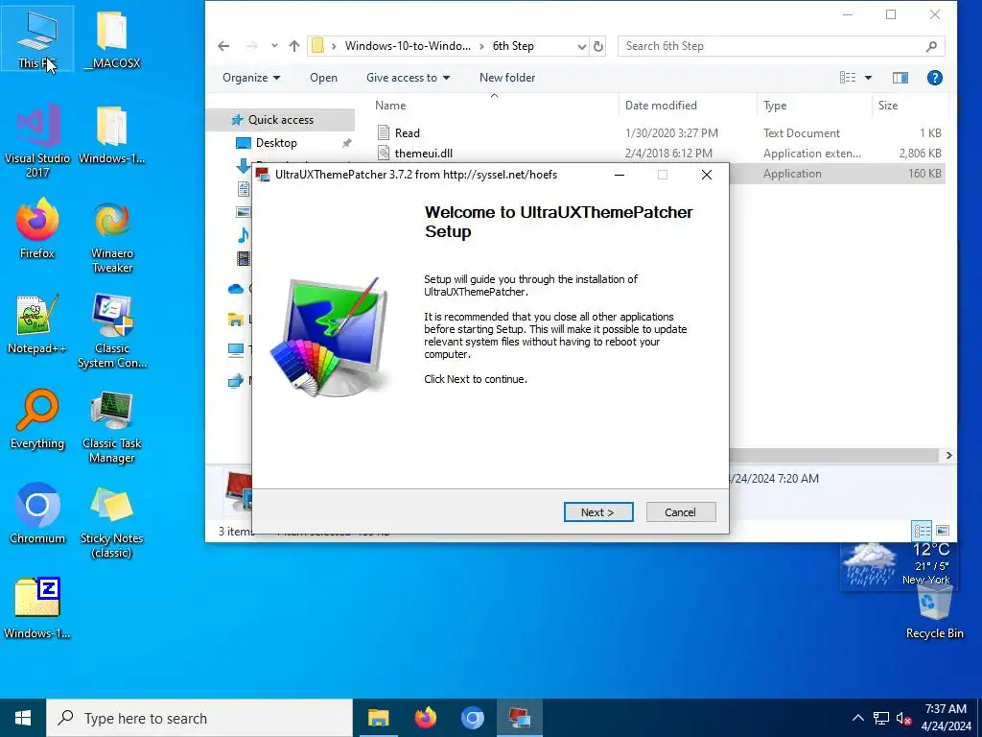Screen dimensions: 982x737
Task: Open the Organize menu
Action: 251,78
